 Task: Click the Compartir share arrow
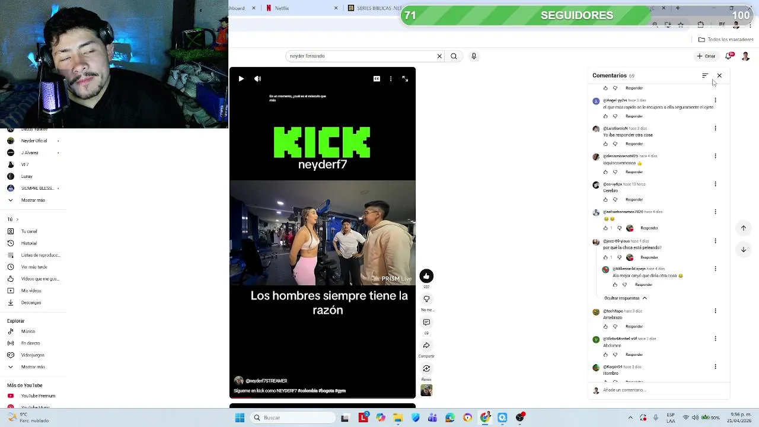tap(426, 345)
